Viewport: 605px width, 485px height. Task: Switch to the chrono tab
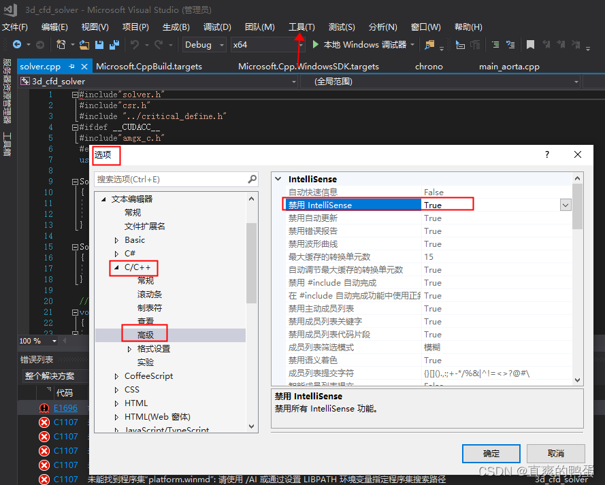pyautogui.click(x=429, y=66)
